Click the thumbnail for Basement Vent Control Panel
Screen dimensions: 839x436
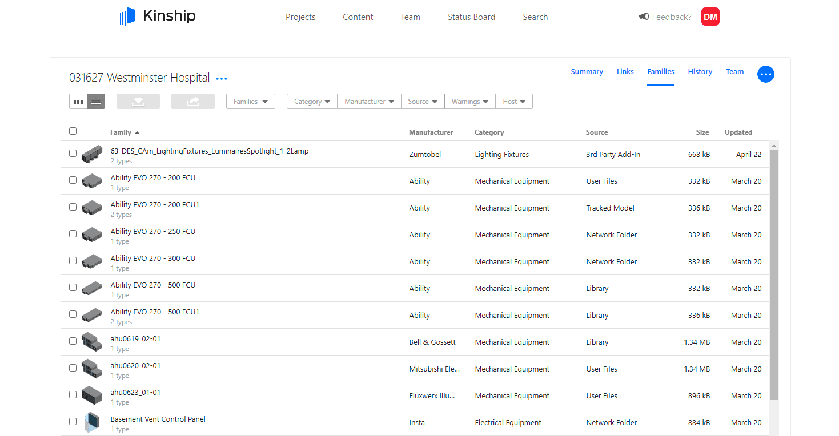pos(92,421)
